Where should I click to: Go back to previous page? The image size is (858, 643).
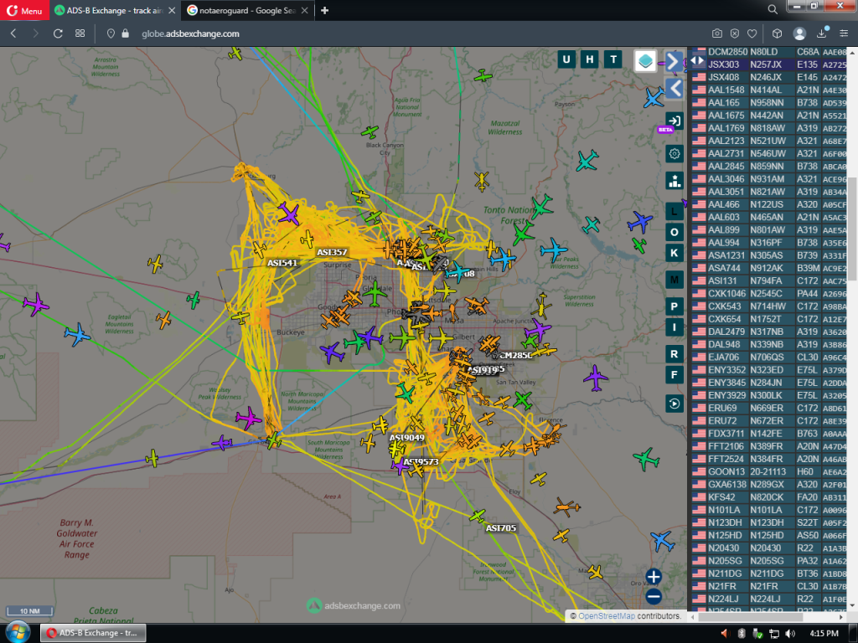(13, 33)
